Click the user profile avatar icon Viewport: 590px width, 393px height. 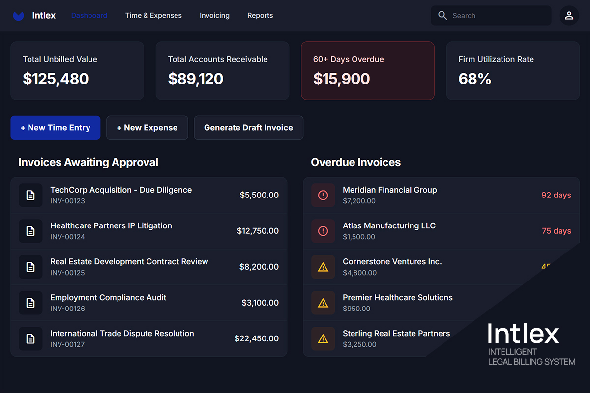[x=569, y=15]
